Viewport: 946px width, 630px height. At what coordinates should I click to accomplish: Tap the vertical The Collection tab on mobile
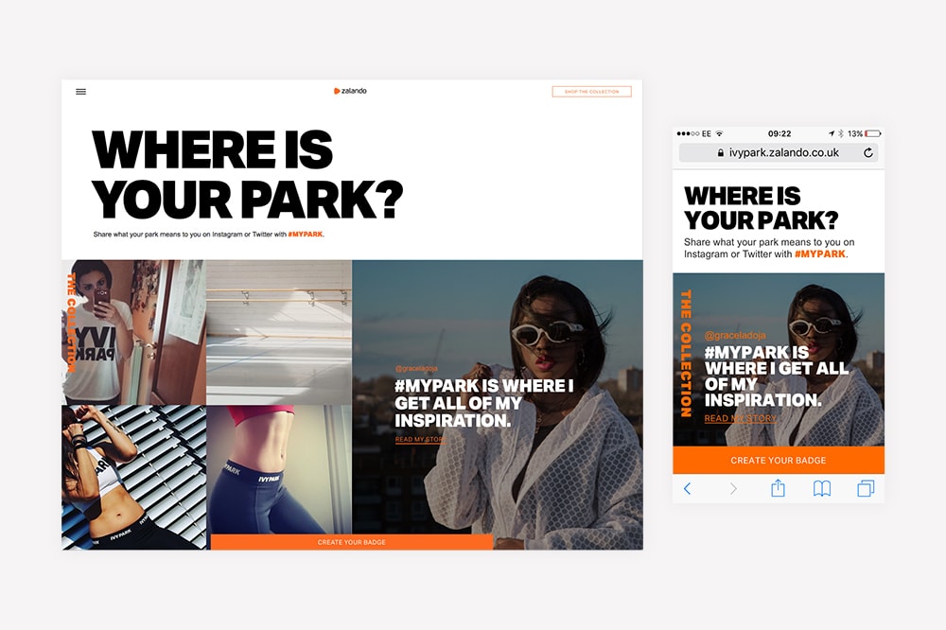click(686, 354)
